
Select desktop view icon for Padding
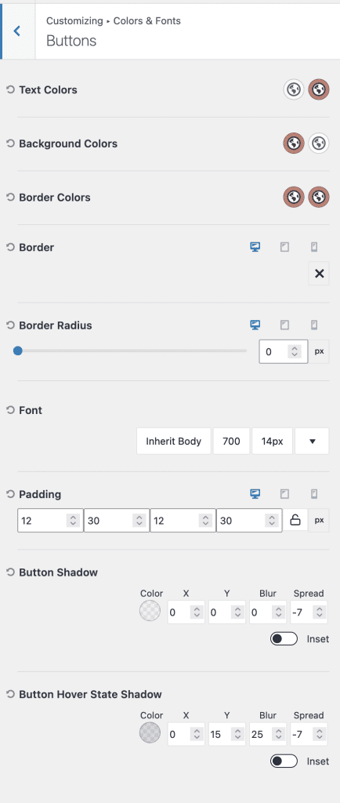coord(255,494)
